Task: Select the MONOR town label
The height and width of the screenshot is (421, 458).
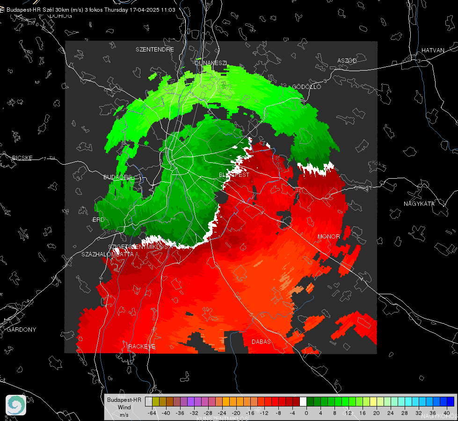Action: (328, 236)
